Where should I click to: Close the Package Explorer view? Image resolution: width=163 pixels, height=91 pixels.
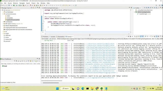13,8
